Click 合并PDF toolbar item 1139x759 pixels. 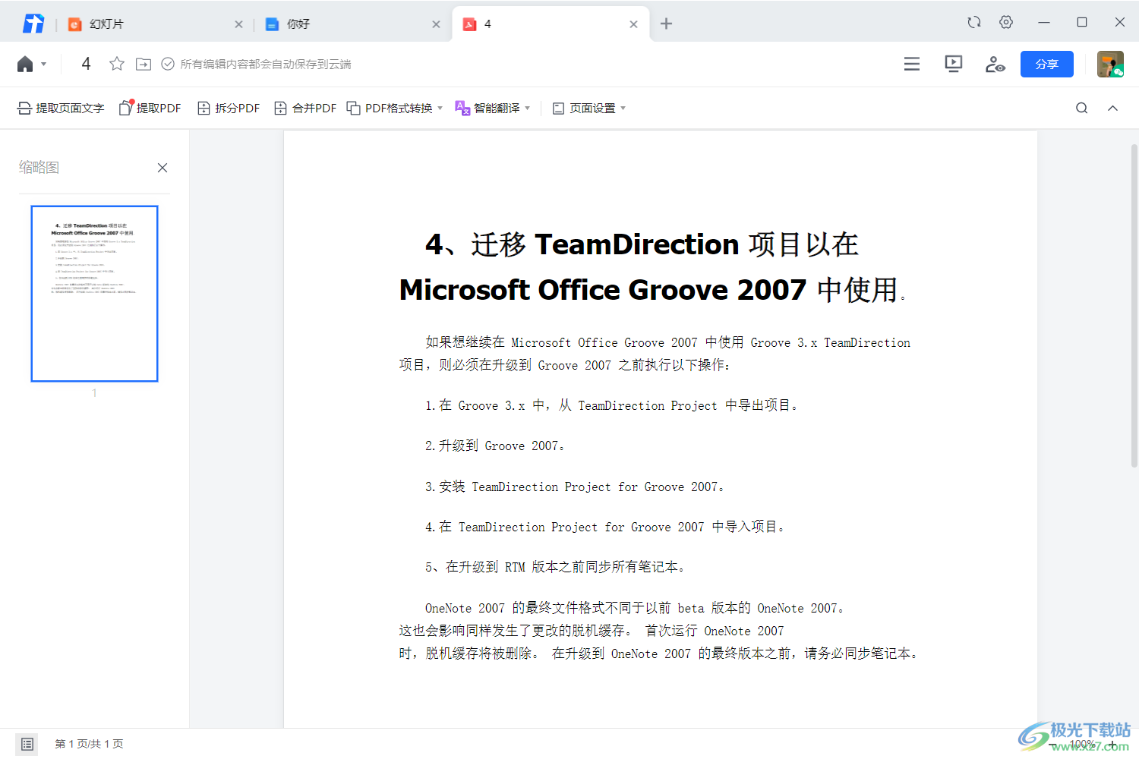[305, 108]
